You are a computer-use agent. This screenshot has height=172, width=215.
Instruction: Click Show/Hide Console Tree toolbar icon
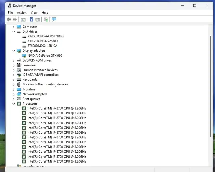(x=23, y=20)
